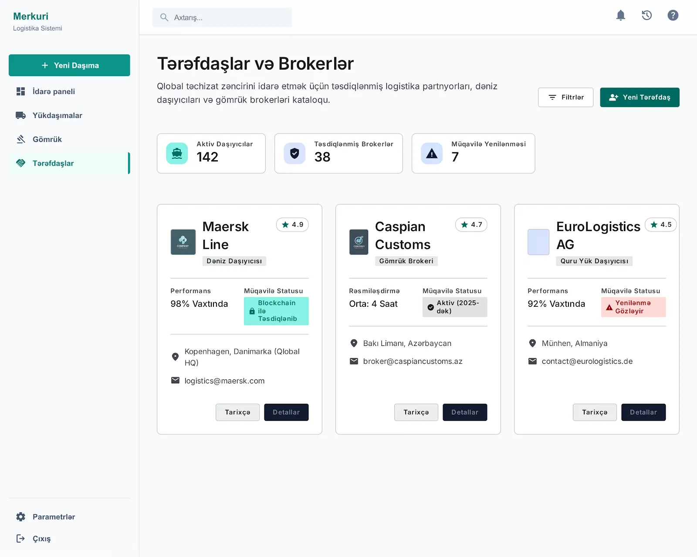Click the location pin beside Kopenhagen
697x557 pixels.
(175, 357)
